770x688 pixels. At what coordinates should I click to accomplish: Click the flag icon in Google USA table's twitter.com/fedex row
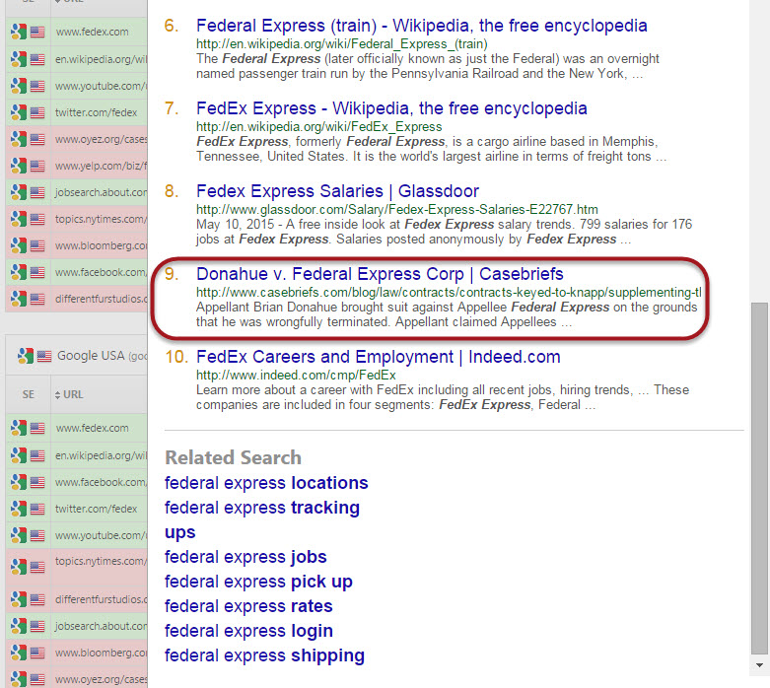(37, 509)
